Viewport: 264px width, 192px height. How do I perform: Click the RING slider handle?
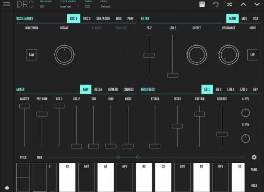[111, 146]
